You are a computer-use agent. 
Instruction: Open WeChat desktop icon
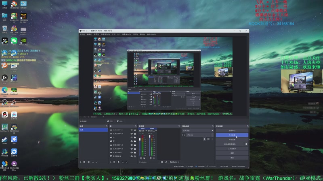[x=14, y=41]
